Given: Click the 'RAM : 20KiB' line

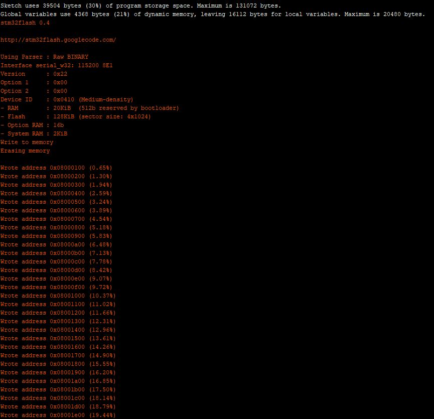Looking at the screenshot, I should pos(89,108).
